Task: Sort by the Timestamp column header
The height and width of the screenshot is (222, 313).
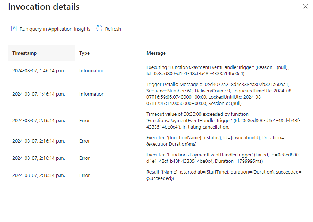Action: [x=25, y=53]
